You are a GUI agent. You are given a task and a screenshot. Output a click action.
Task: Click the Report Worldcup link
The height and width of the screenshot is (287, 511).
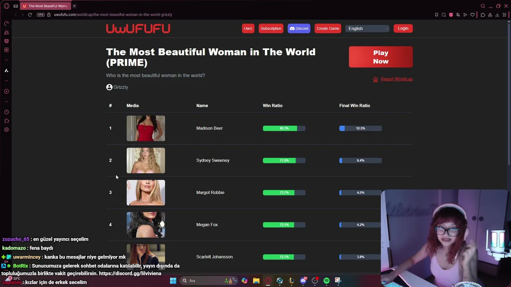(396, 79)
